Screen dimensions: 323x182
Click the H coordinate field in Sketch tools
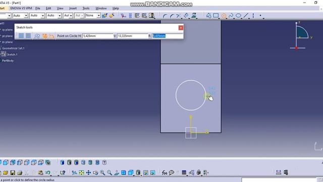98,36
